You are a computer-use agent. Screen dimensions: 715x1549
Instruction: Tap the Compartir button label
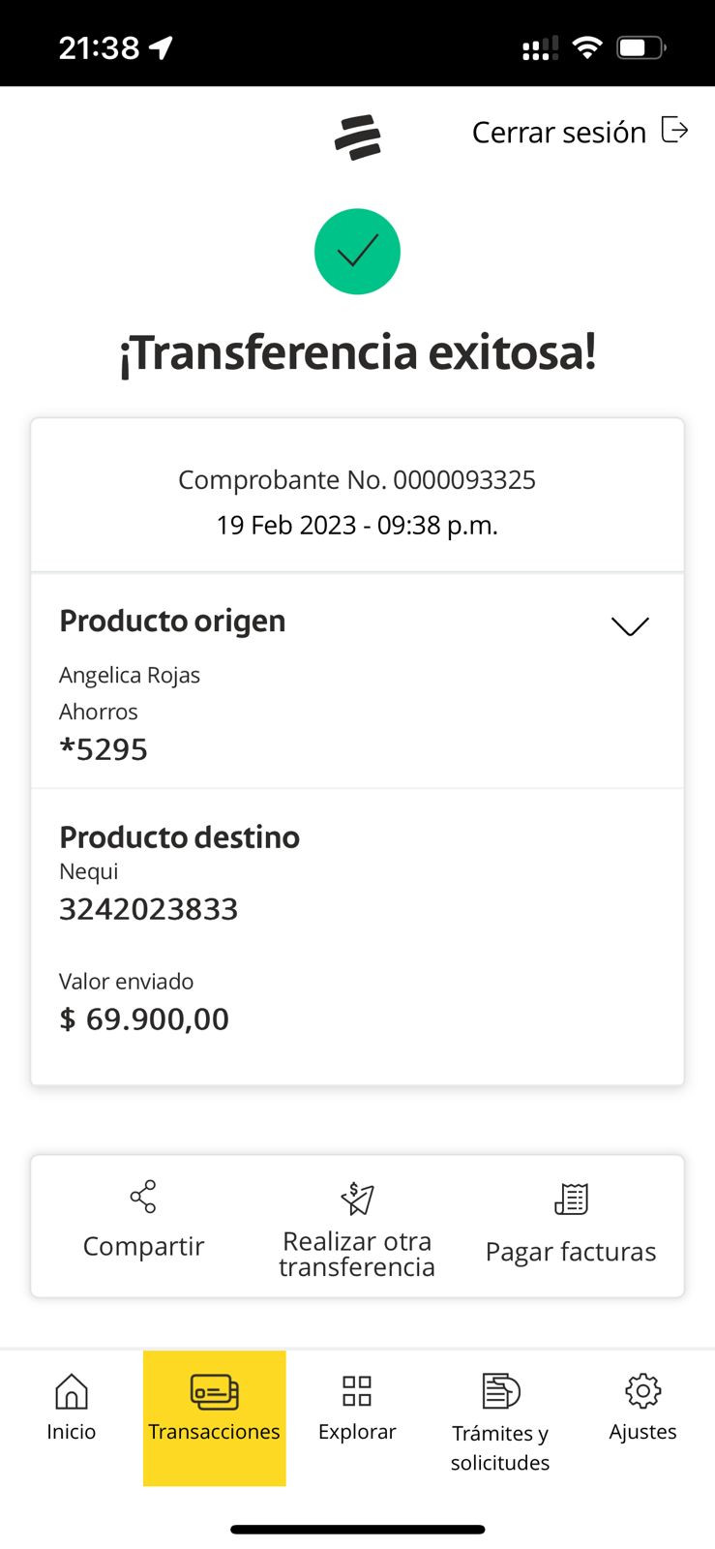click(143, 1247)
